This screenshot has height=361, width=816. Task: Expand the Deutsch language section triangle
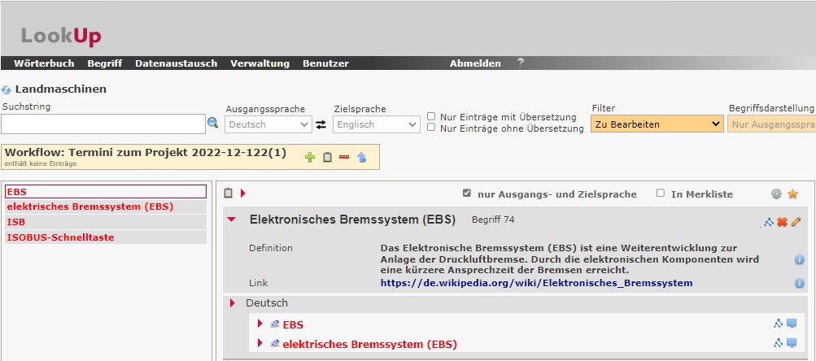234,302
